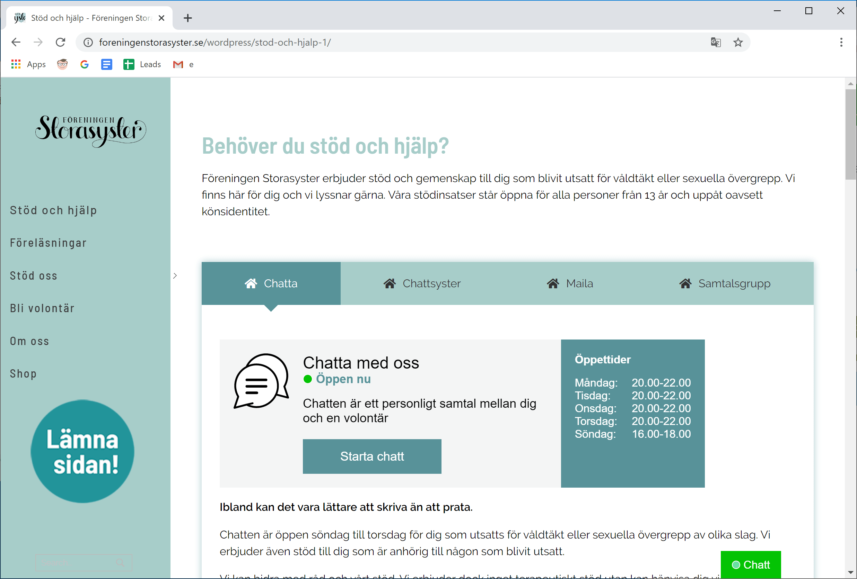Screen dimensions: 857x579
Task: Open the green Chatt widget
Action: (x=750, y=564)
